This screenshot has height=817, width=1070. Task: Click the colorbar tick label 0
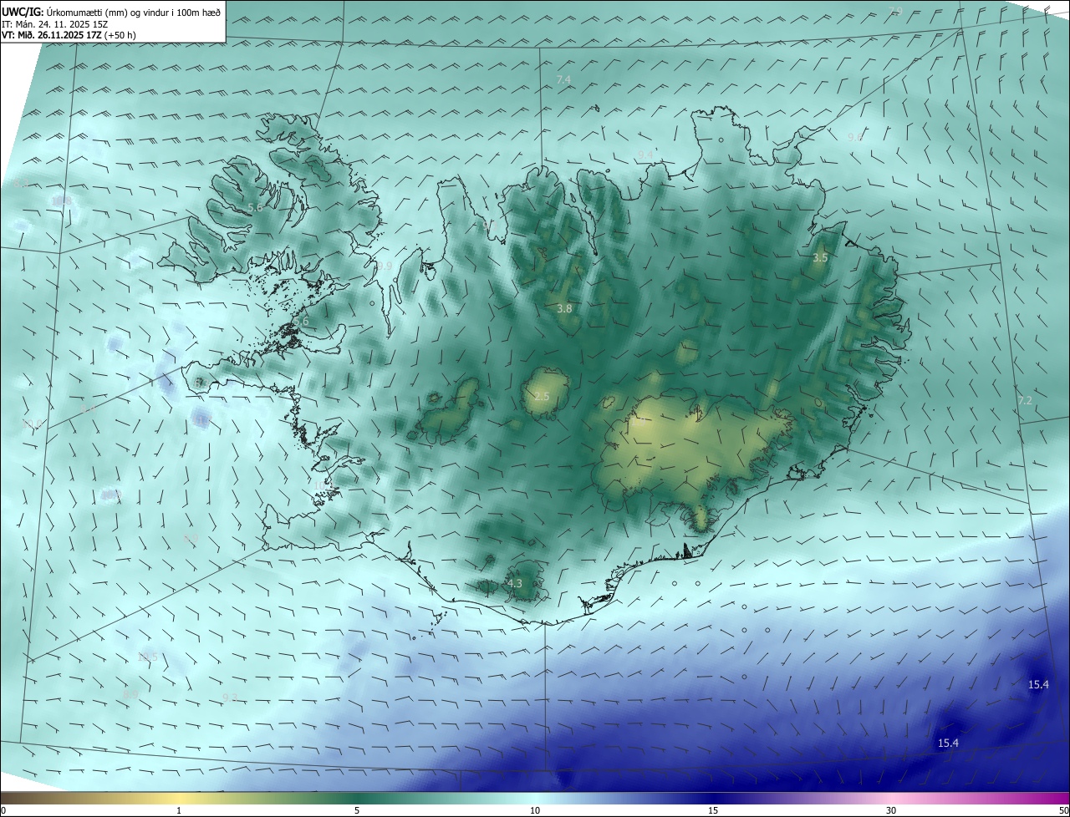[3, 810]
